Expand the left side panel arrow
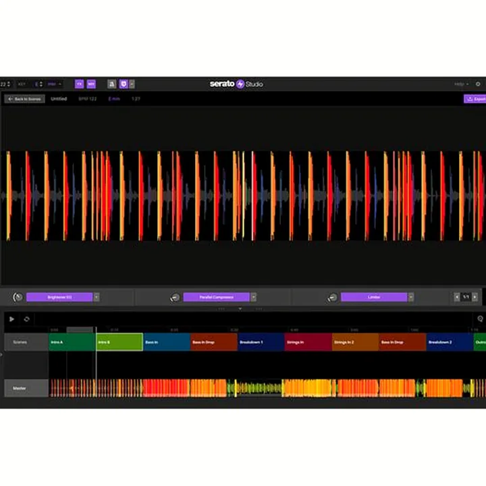The width and height of the screenshot is (486, 486). (1, 354)
